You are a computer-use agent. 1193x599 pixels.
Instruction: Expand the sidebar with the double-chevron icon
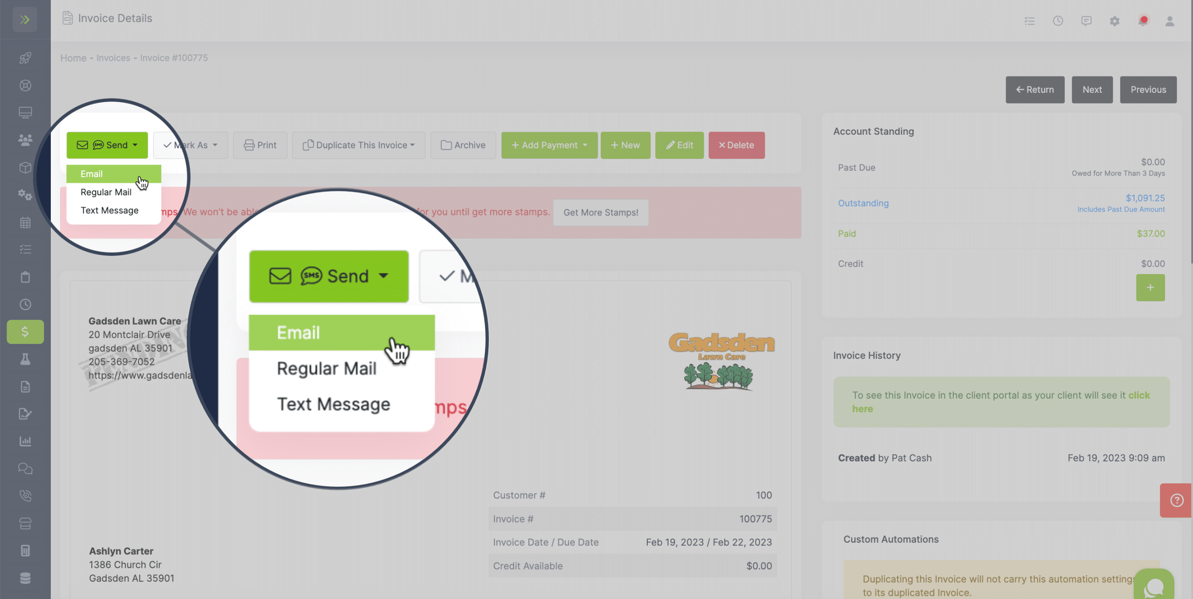25,20
